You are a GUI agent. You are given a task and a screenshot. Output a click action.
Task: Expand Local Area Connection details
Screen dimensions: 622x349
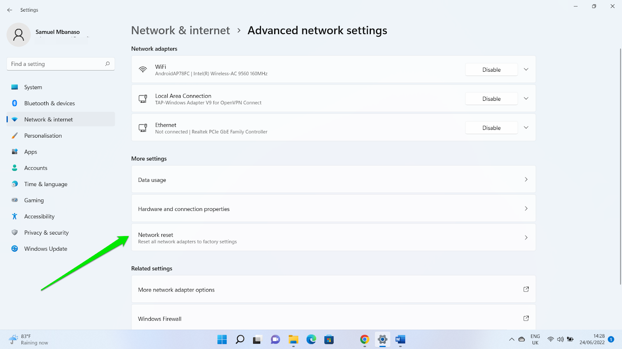point(526,98)
